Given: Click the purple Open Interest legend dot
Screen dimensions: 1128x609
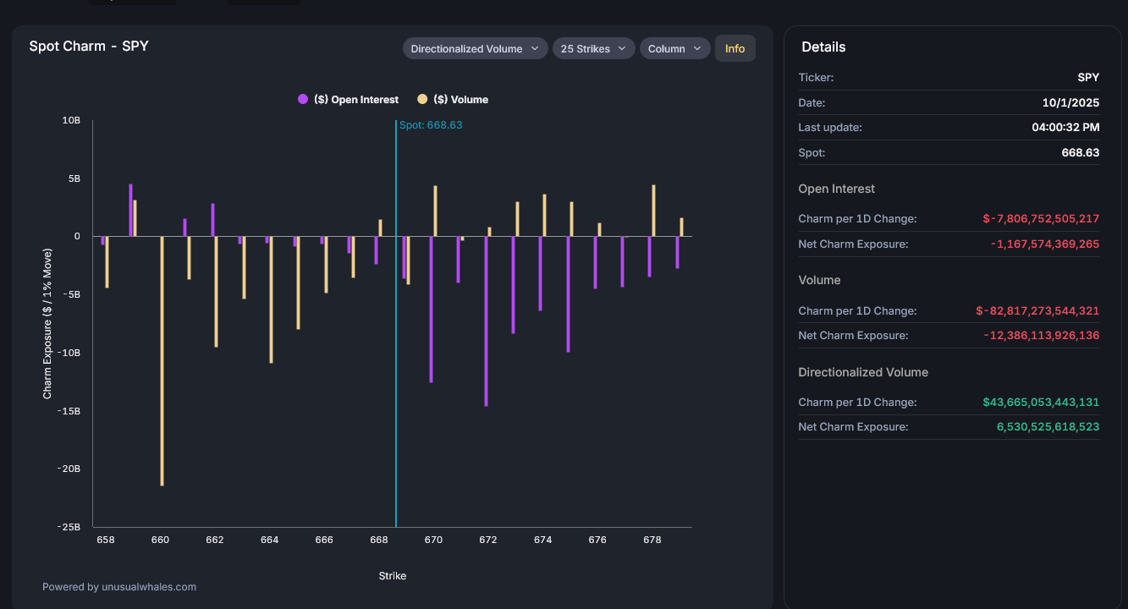Looking at the screenshot, I should pos(303,99).
